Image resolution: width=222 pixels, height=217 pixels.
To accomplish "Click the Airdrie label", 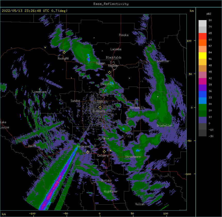I will point(104,138).
